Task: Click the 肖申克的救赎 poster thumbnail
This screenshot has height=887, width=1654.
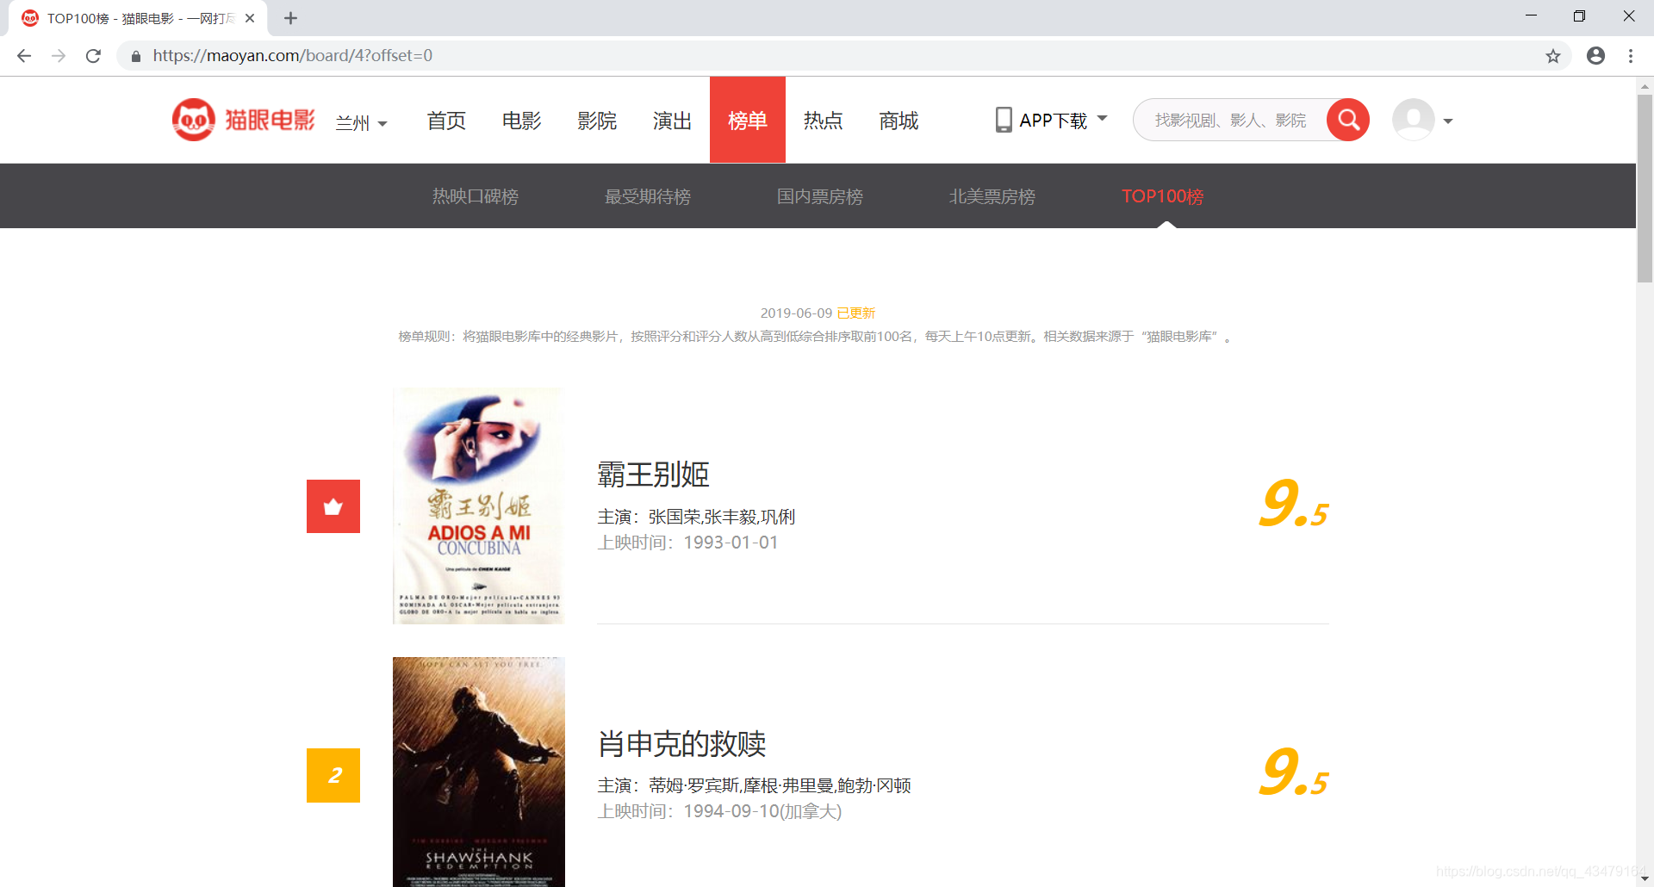Action: point(479,772)
